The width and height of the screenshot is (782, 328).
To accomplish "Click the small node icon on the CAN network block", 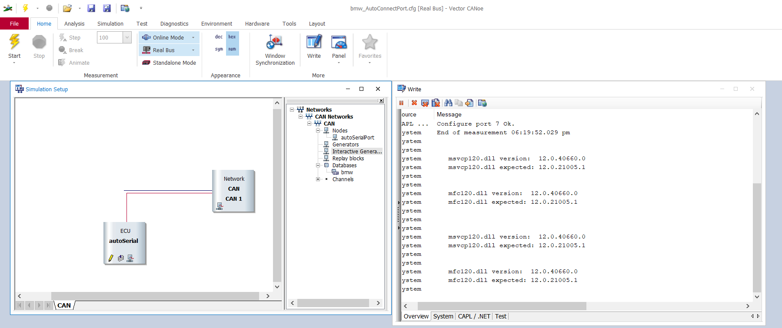I will [x=220, y=206].
